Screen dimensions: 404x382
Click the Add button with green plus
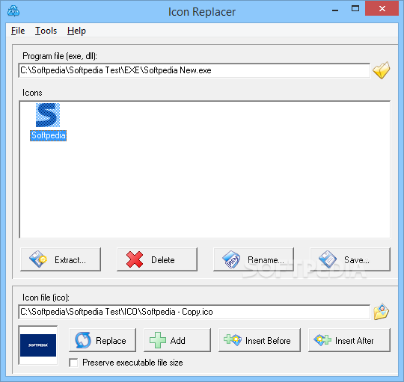177,340
